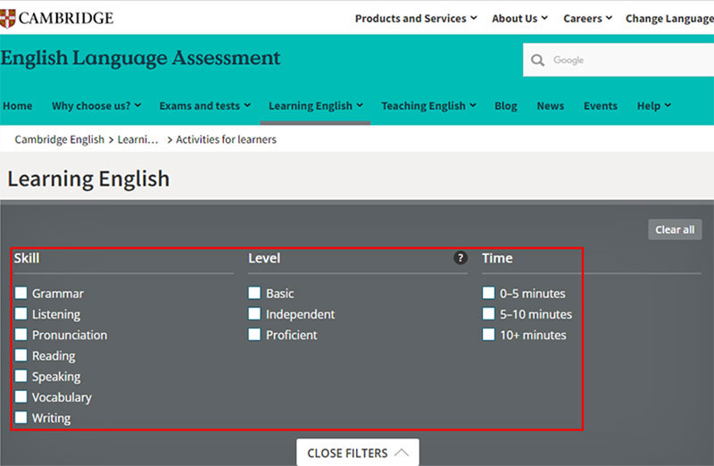Open the Exams and tests dropdown

point(205,105)
